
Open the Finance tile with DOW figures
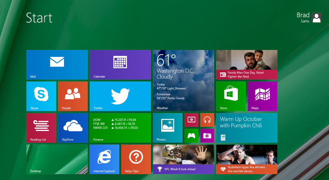click(120, 128)
